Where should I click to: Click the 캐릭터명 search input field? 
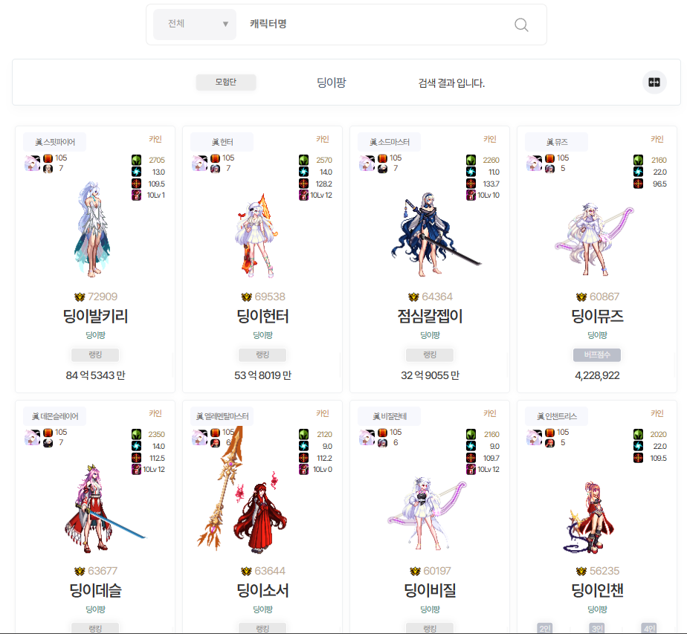point(372,24)
